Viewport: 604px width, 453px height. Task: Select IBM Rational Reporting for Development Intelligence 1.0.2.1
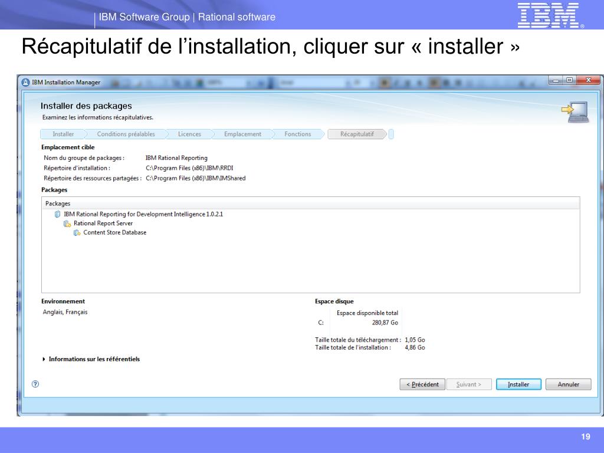(143, 214)
